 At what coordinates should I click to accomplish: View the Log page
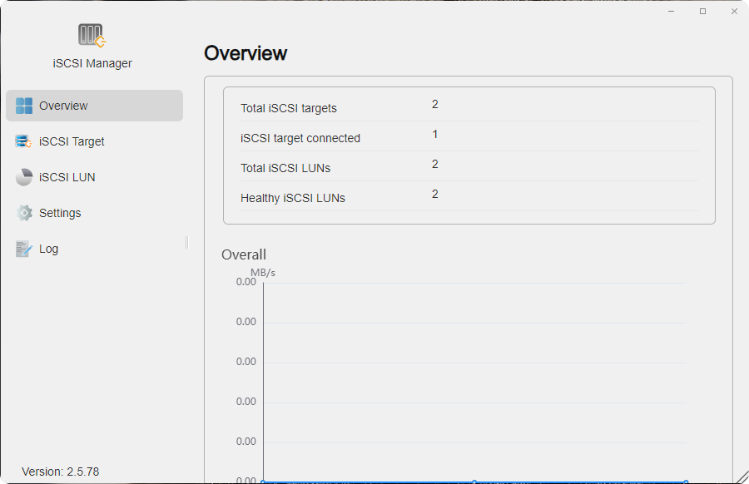click(x=49, y=248)
